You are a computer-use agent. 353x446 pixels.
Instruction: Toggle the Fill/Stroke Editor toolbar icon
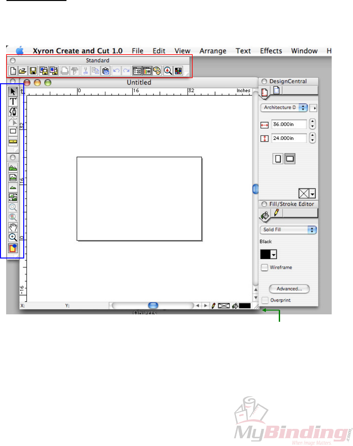tap(147, 71)
